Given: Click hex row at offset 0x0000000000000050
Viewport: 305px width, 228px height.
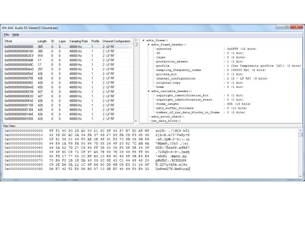Looking at the screenshot, I should [x=97, y=152].
